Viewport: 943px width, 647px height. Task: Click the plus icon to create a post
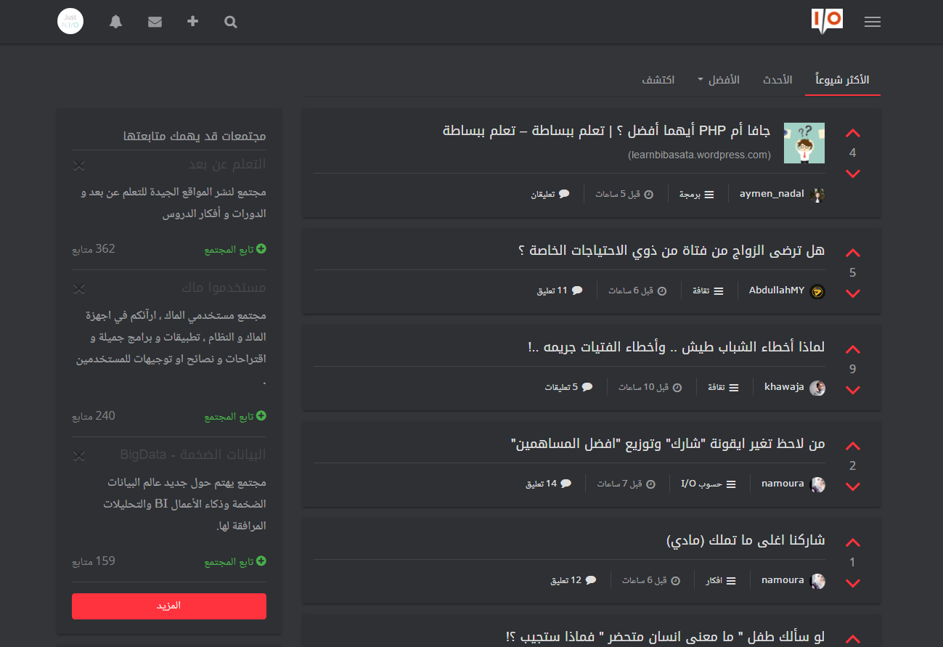click(x=192, y=22)
